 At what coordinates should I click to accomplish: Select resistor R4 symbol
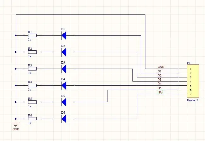[32, 85]
